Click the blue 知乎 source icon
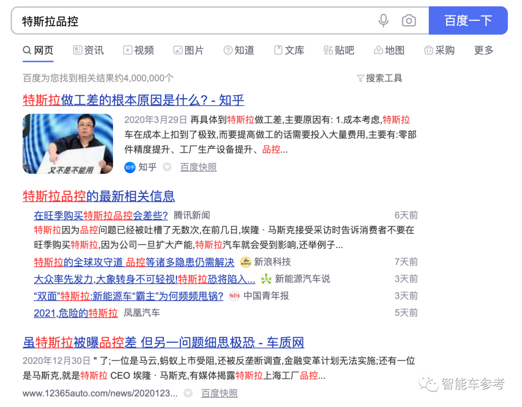 tap(130, 167)
